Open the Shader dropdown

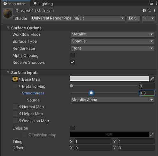pos(78,18)
